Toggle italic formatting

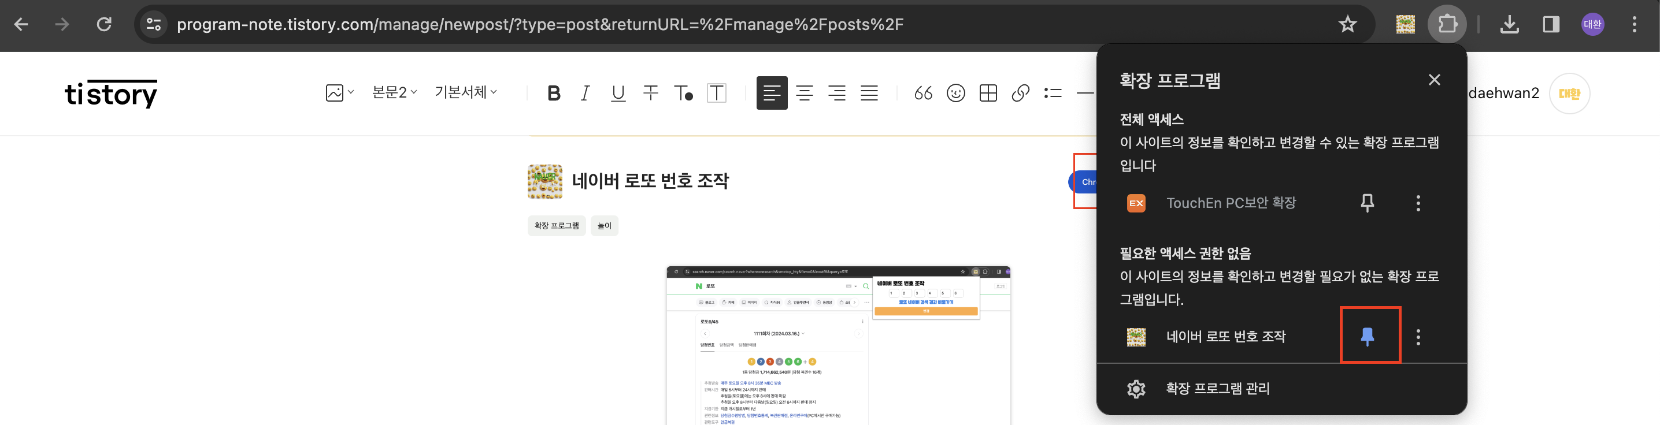click(x=585, y=94)
